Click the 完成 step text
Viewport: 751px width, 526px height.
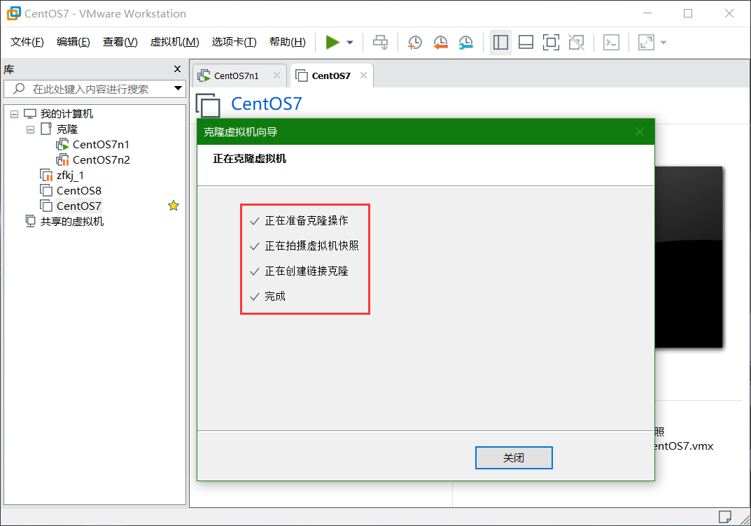tap(275, 297)
